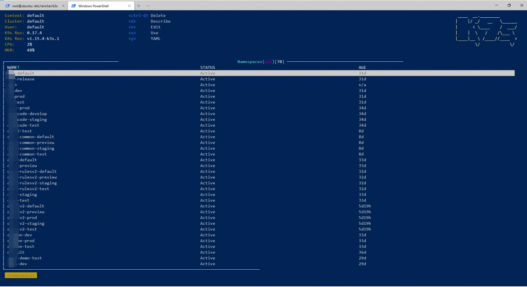This screenshot has height=287, width=527.
Task: Select the highlighted -default namespace row
Action: [260, 73]
